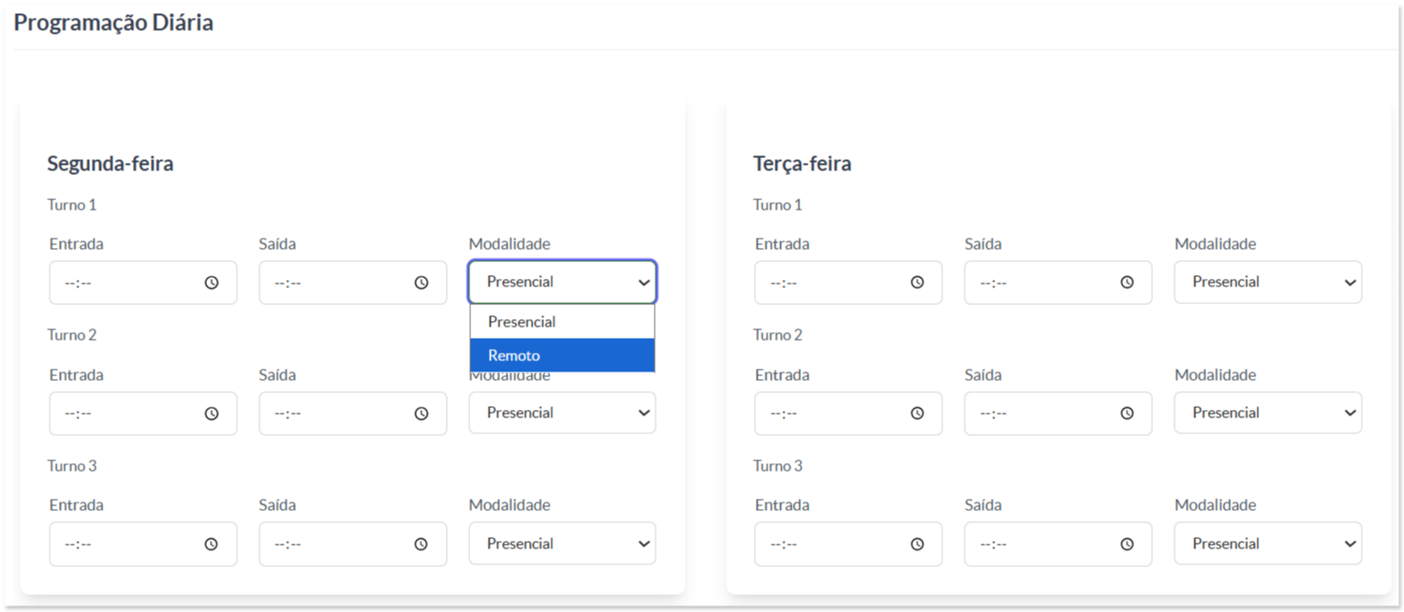Open clock picker for Terça-feira Turno 2 Entrada
Image resolution: width=1404 pixels, height=612 pixels.
coord(918,414)
